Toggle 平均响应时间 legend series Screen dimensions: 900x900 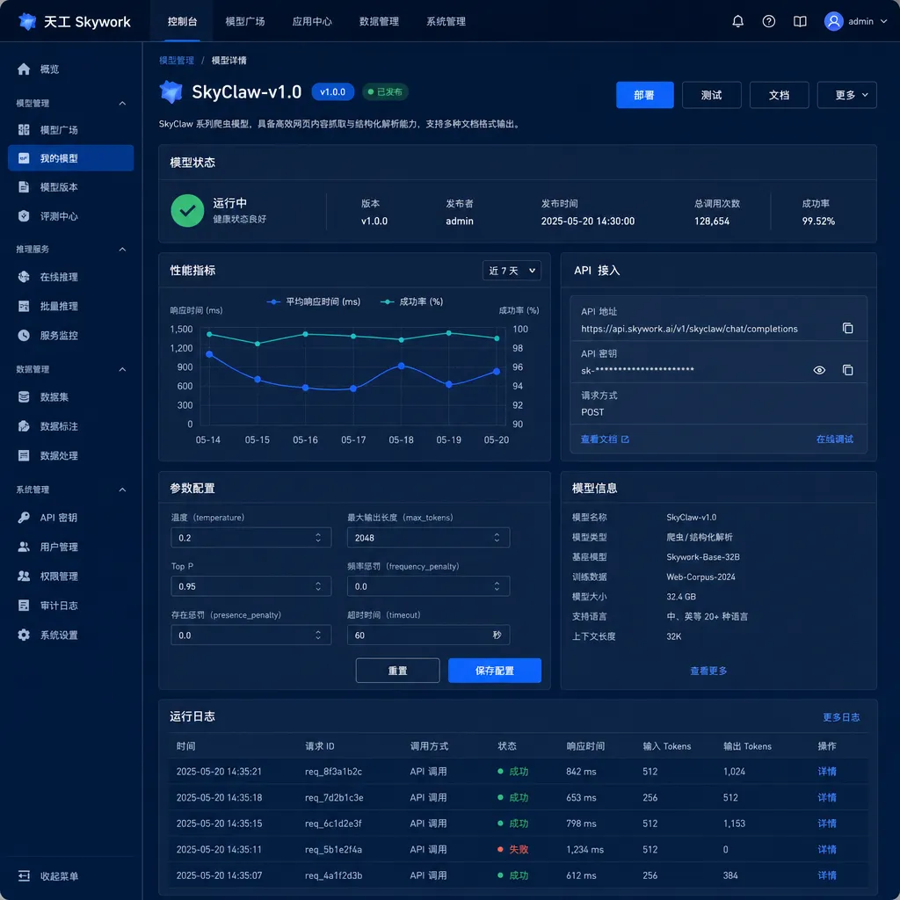(x=314, y=302)
